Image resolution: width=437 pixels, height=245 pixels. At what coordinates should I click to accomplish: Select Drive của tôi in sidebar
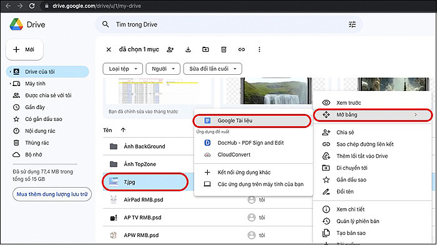pyautogui.click(x=47, y=72)
